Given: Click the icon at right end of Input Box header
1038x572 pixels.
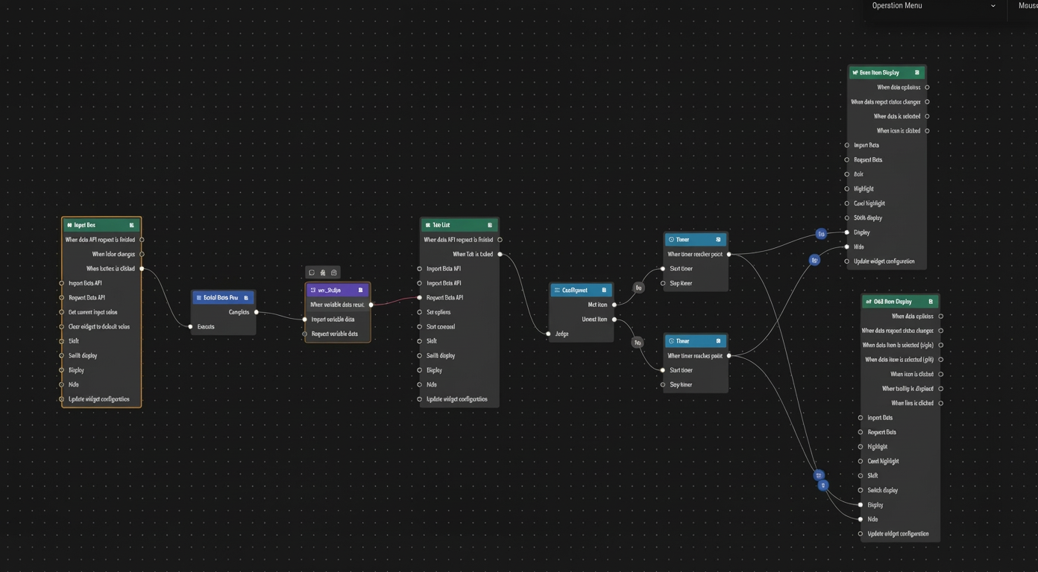Looking at the screenshot, I should pos(132,225).
